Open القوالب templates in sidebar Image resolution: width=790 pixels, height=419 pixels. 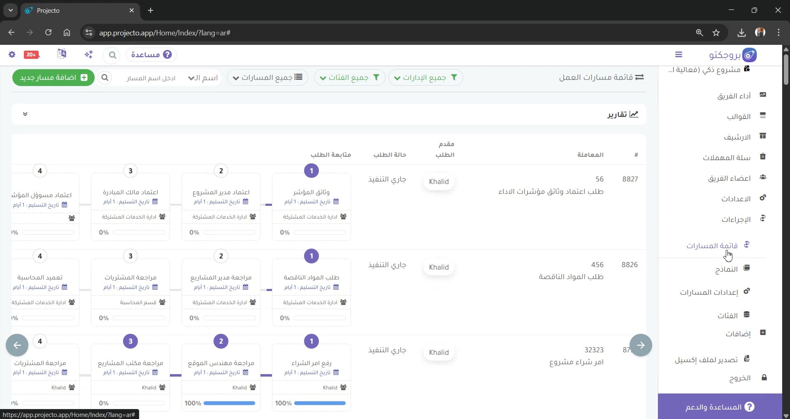(739, 116)
